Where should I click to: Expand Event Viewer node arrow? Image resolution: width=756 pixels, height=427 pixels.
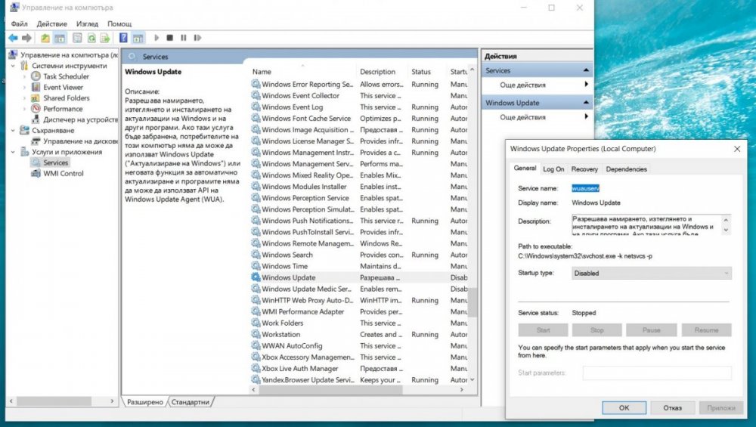pos(25,87)
